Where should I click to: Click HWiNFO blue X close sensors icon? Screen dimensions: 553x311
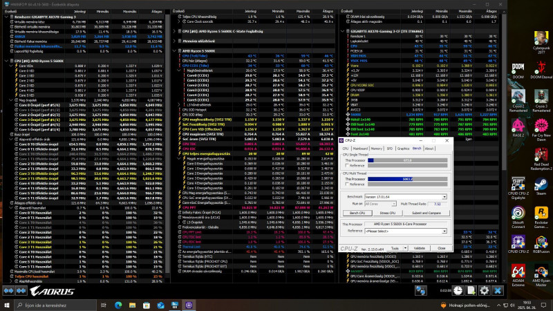498,290
